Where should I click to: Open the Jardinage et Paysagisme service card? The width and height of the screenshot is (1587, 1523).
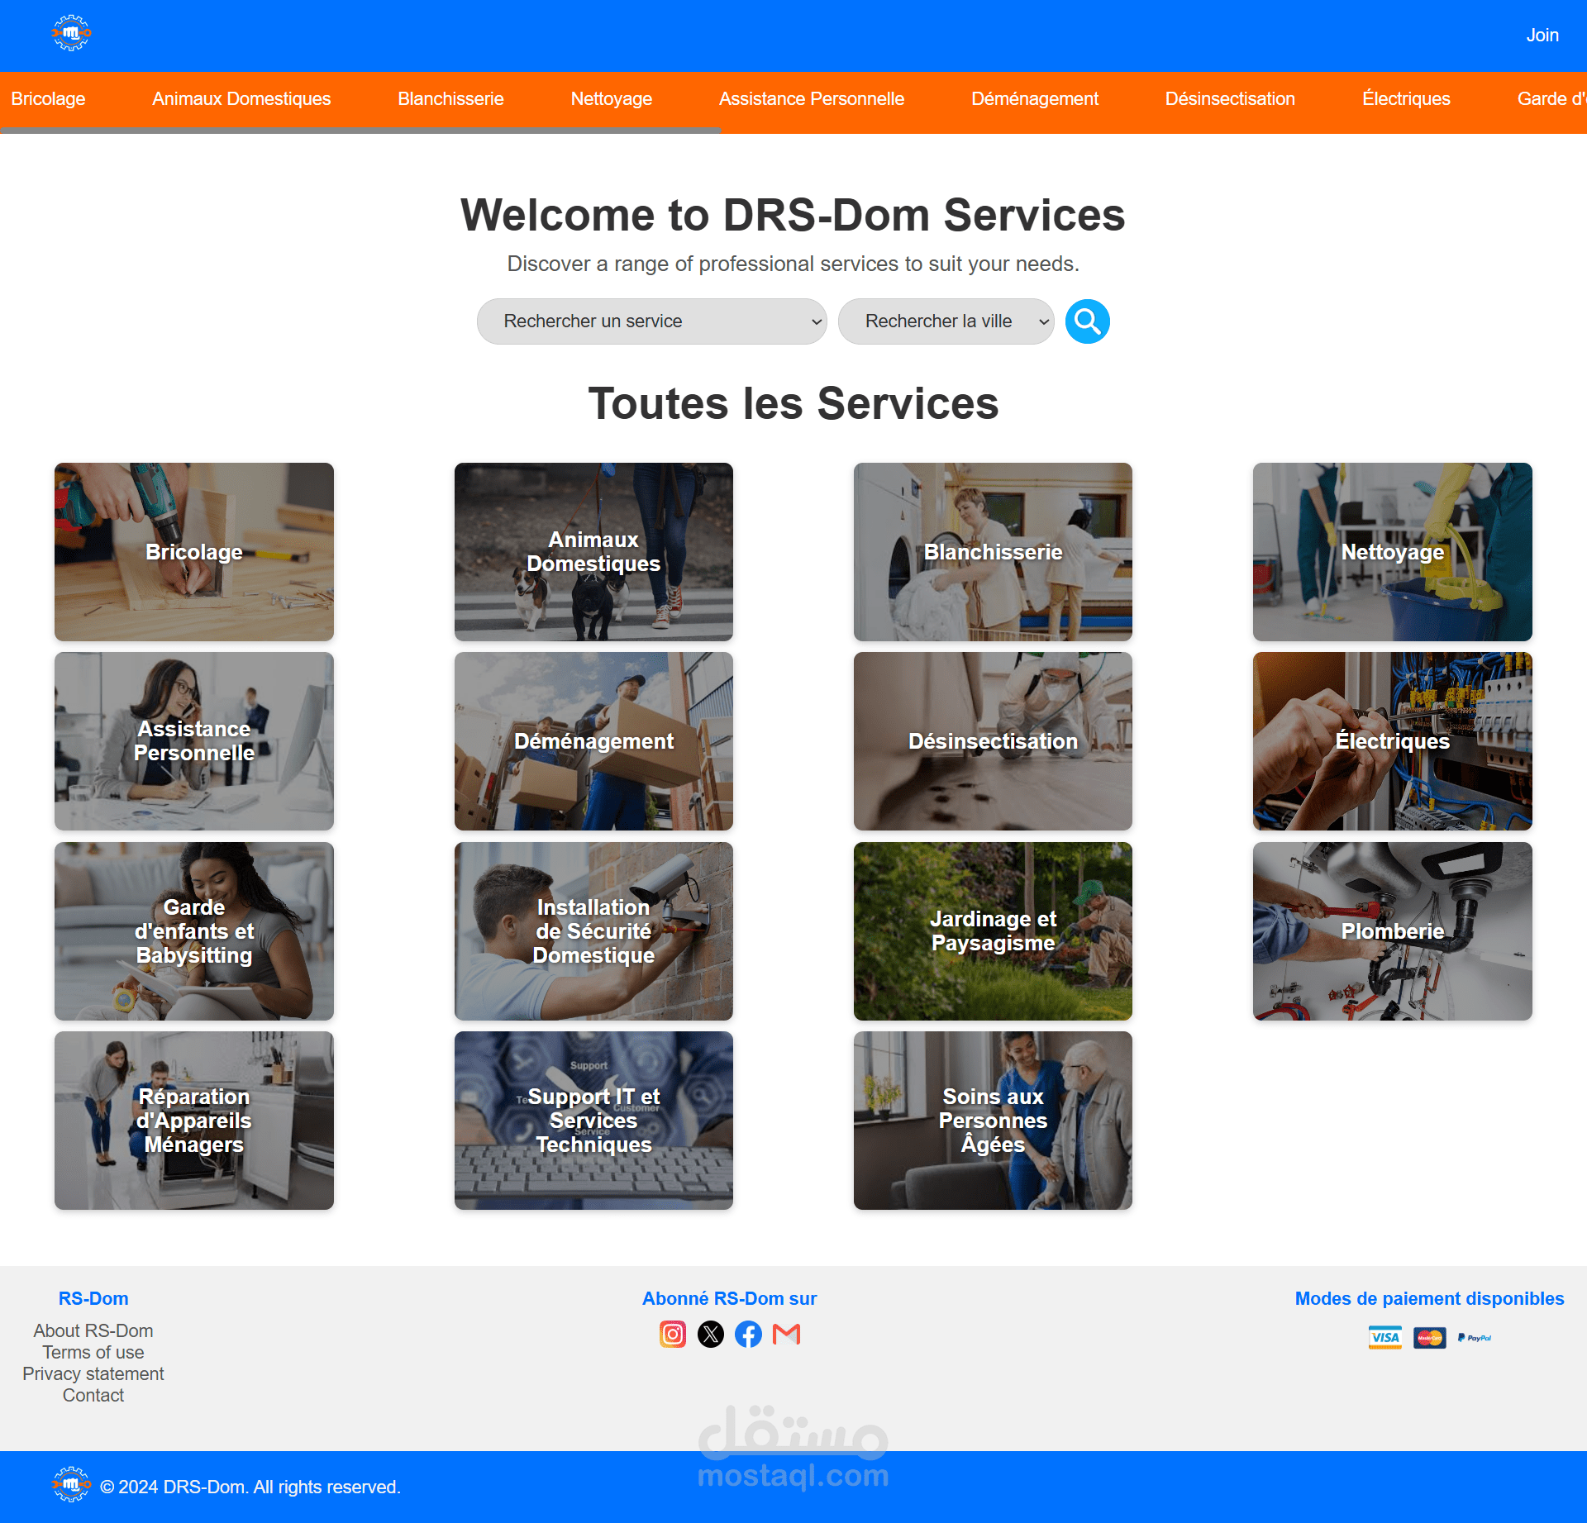pyautogui.click(x=993, y=931)
